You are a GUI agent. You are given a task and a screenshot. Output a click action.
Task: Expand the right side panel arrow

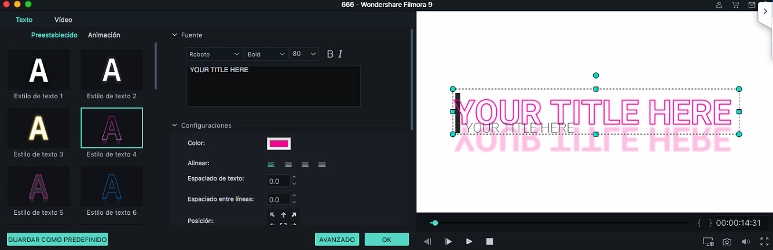(765, 11)
